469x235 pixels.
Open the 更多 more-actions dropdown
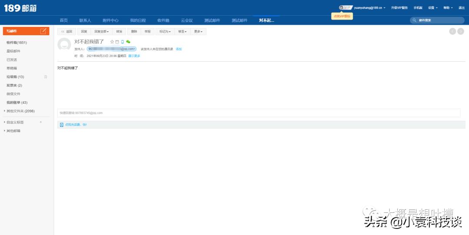pyautogui.click(x=198, y=31)
